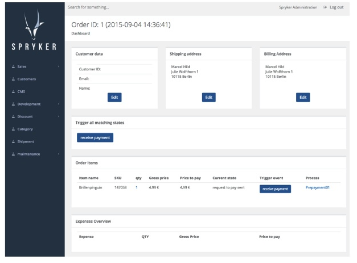Viewport: 357px width, 263px height.
Task: Click the Process column header
Action: 313,178
